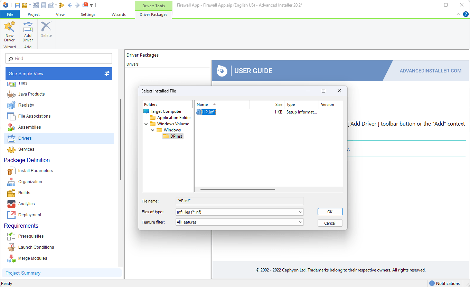Open the Deployment page
The image size is (470, 287).
(30, 215)
